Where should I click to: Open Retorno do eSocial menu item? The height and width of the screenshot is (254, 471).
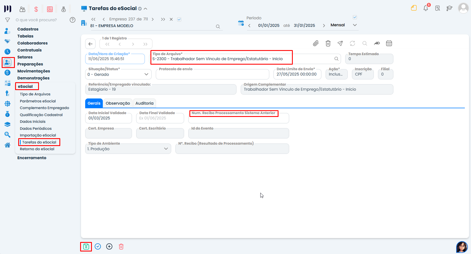tap(37, 149)
